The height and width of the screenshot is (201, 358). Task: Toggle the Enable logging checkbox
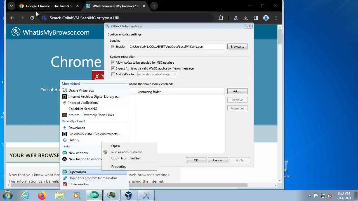(113, 47)
